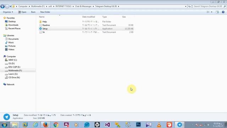Select the Readme text document

(46, 25)
